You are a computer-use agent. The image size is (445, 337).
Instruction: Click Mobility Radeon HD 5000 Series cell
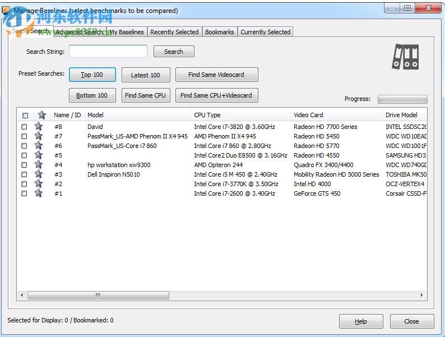pyautogui.click(x=336, y=174)
